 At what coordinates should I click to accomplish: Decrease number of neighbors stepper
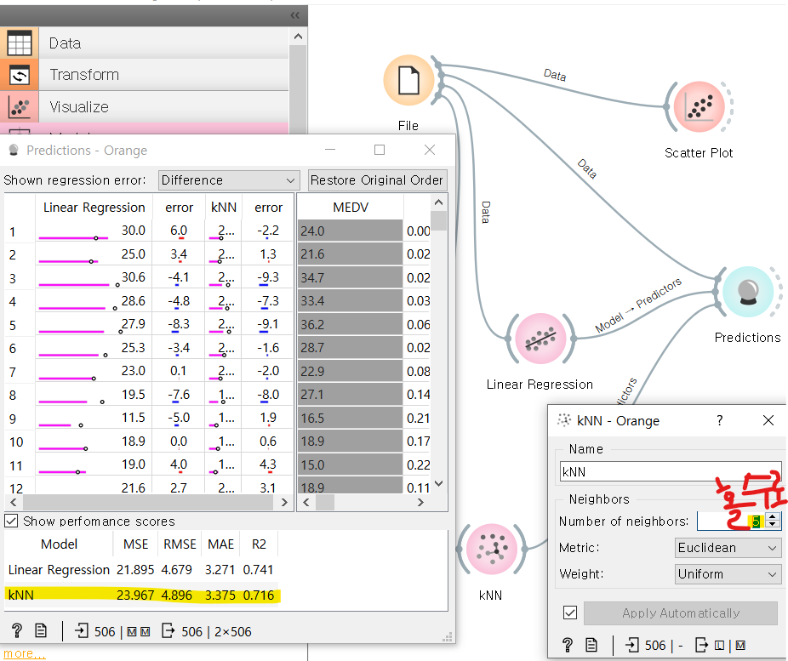[x=773, y=525]
